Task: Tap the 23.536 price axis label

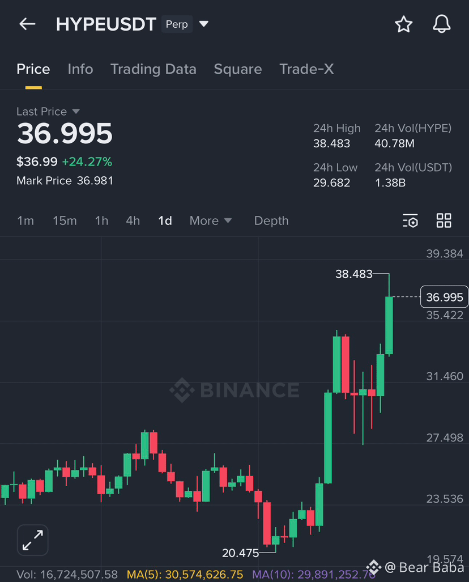Action: point(445,499)
